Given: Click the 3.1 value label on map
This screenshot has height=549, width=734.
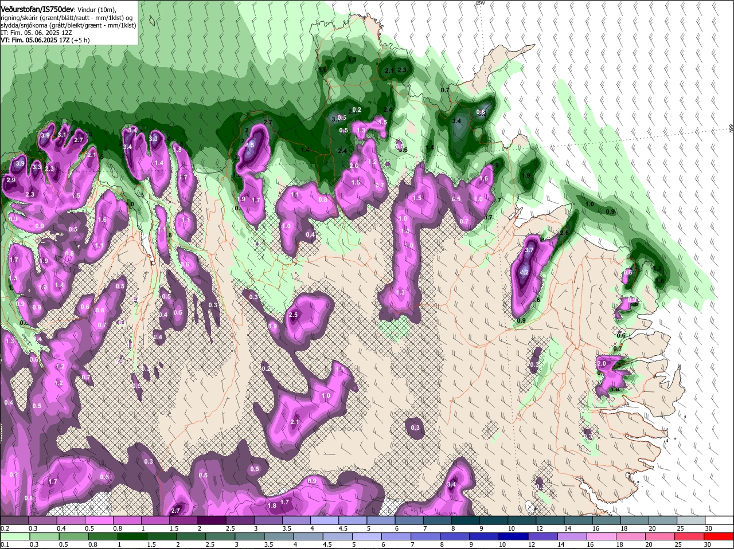Looking at the screenshot, I should click(x=63, y=135).
